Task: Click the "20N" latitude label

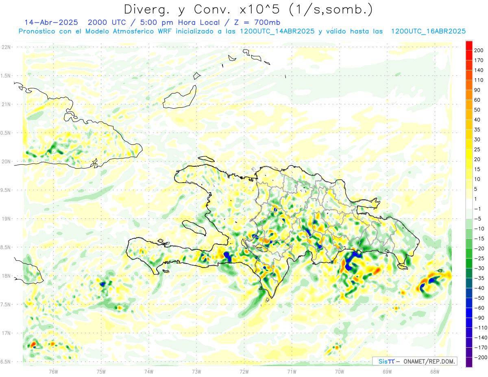Action: coord(6,161)
